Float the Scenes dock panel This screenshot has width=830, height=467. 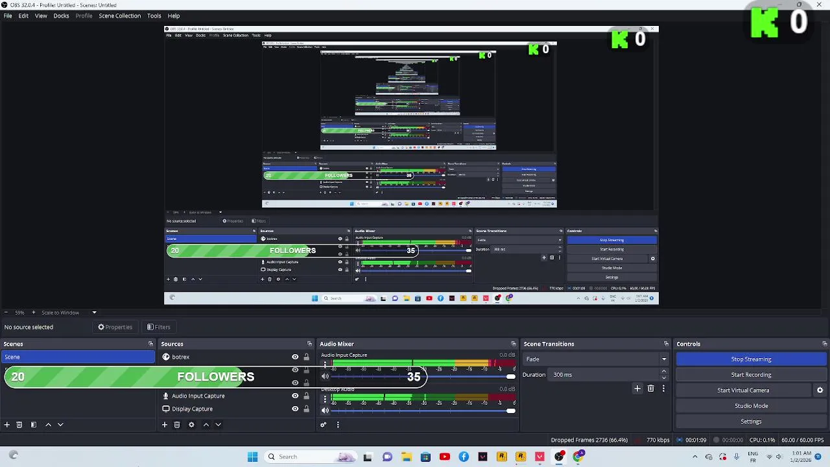[x=150, y=344]
